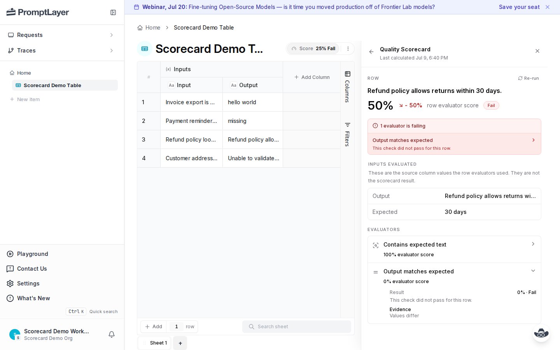
Task: Select the Expected '30 days' row
Action: (x=454, y=212)
